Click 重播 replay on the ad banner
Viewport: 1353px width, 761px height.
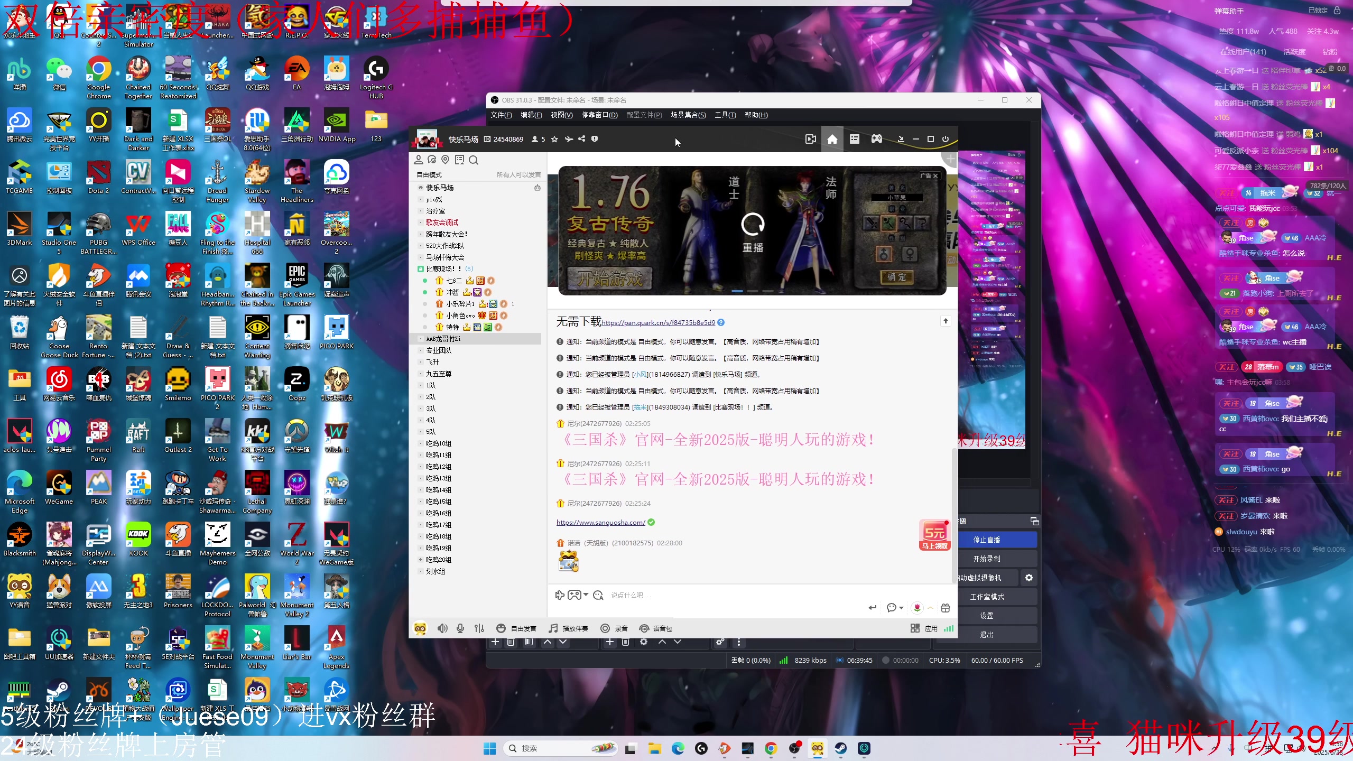[753, 233]
